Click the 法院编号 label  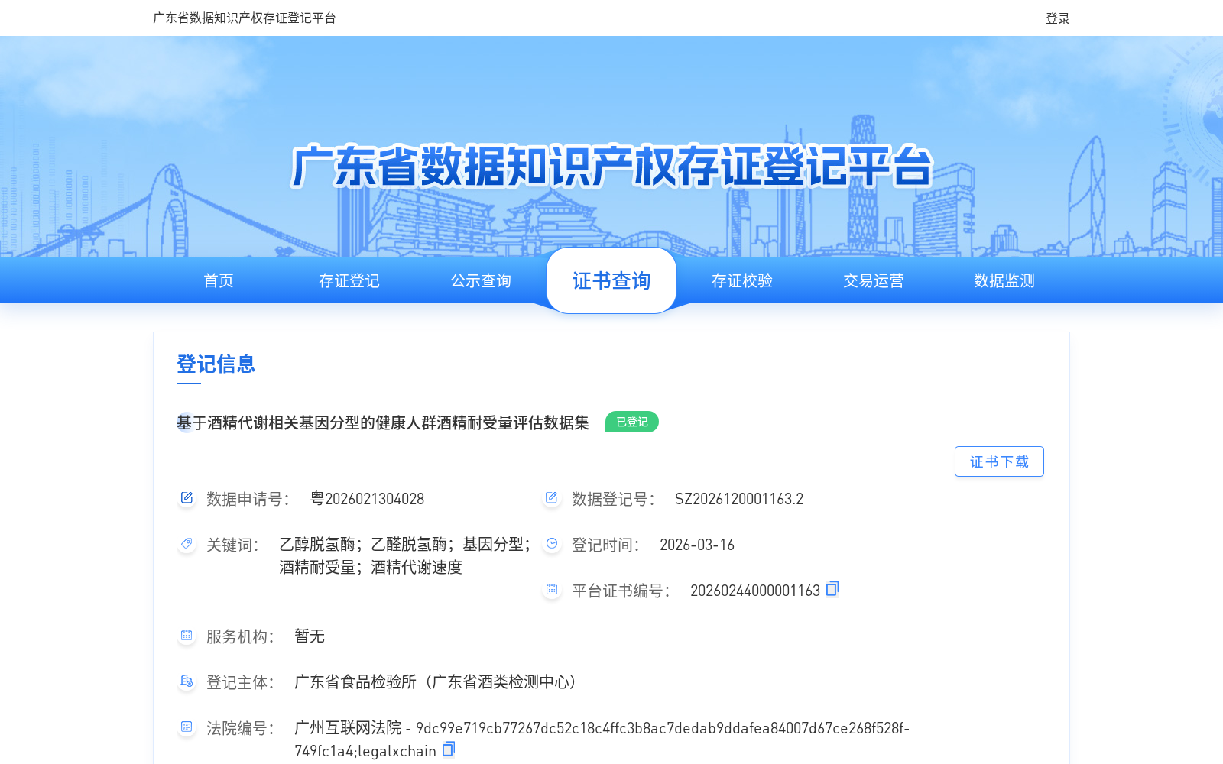[x=241, y=728]
